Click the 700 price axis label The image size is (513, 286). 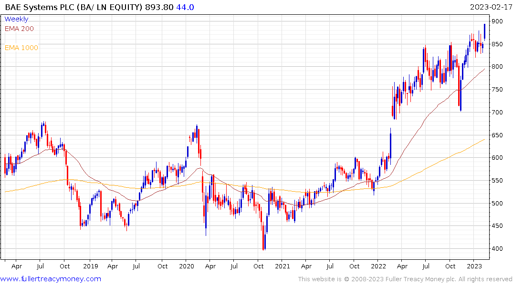pyautogui.click(x=497, y=112)
